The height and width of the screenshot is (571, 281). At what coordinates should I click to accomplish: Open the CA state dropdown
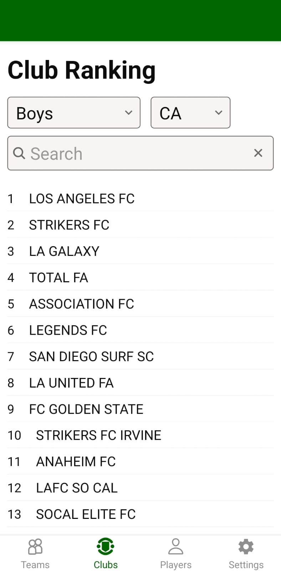(x=190, y=113)
